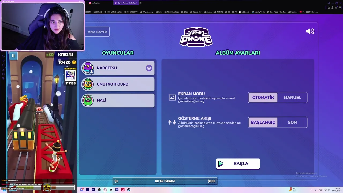Click the GITAR PARAM donation progress bar
This screenshot has width=343, height=193.
coord(165,181)
